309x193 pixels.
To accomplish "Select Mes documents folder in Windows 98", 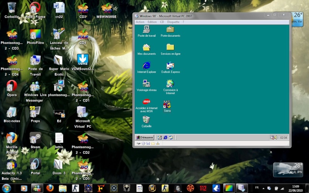I will pyautogui.click(x=146, y=49).
